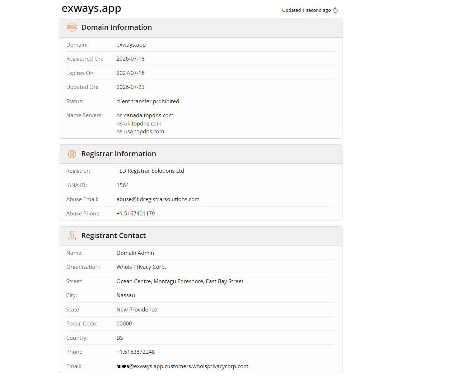Click postal code 00000
The image size is (476, 376).
[x=124, y=324]
